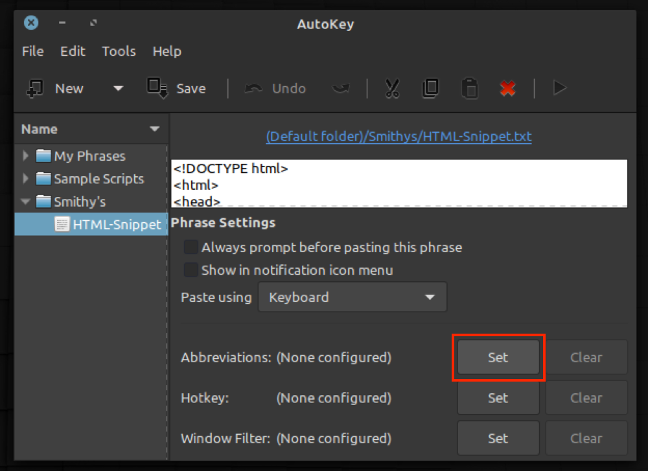
Task: Enable Show in notification icon menu checkbox
Action: tap(191, 270)
